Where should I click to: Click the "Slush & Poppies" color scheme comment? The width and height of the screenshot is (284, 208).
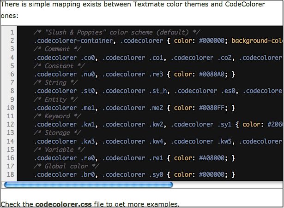pos(117,32)
